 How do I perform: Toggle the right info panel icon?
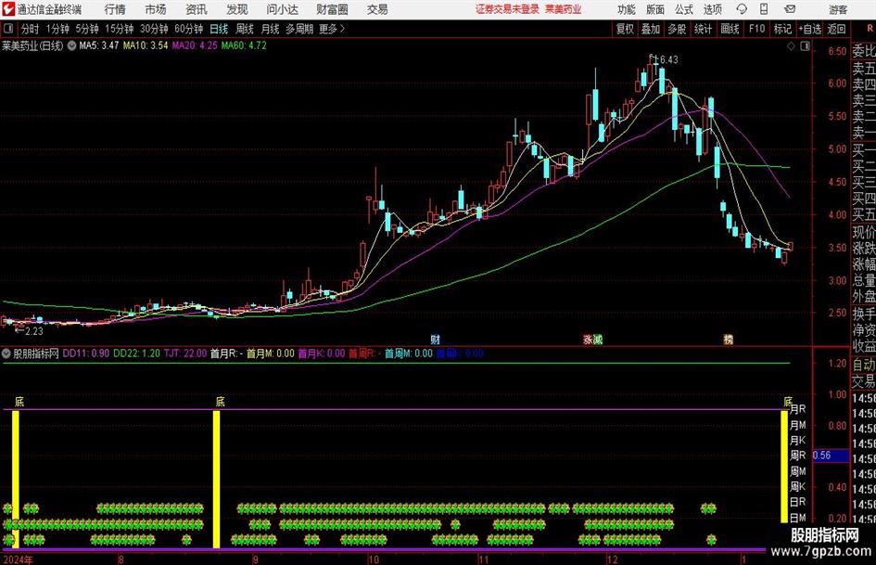[x=805, y=46]
